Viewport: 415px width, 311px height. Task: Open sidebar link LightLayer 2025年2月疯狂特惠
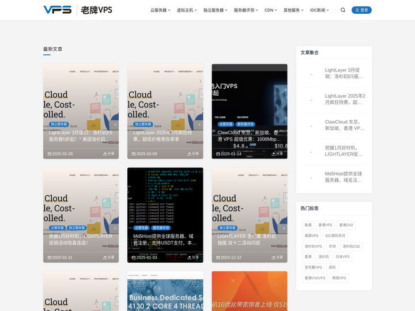[345, 99]
